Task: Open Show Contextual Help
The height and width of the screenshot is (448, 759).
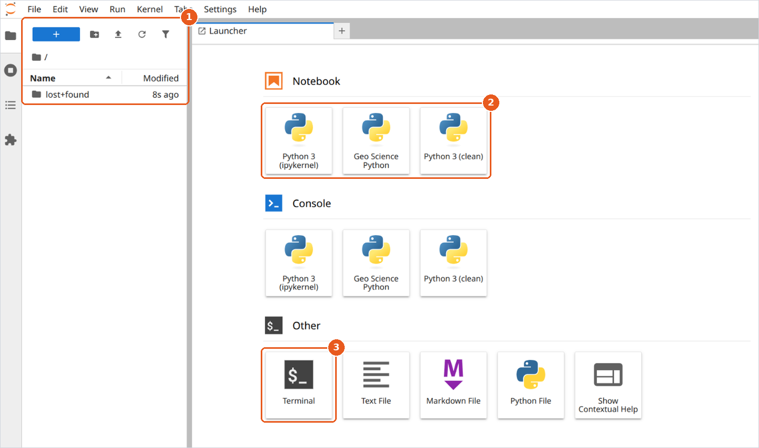Action: click(x=608, y=385)
